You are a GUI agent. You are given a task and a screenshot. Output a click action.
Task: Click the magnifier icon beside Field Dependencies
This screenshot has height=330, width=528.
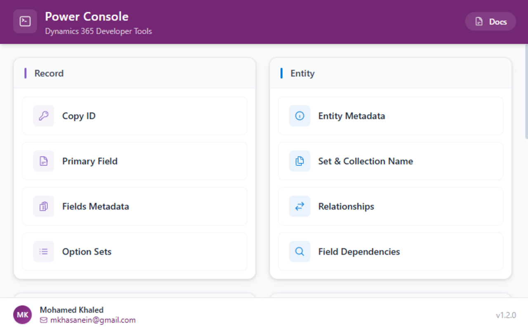tap(300, 252)
